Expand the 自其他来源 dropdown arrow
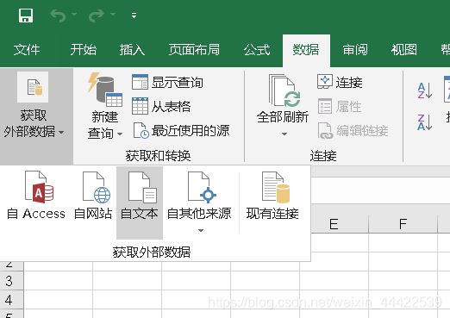This screenshot has width=450, height=318. coord(201,230)
